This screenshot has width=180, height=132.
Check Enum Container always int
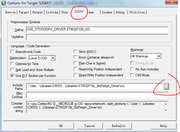(75, 57)
